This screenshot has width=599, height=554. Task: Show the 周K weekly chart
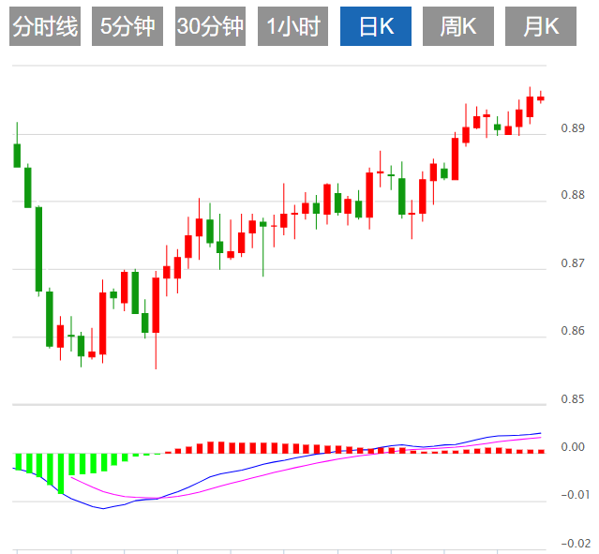[x=457, y=27]
